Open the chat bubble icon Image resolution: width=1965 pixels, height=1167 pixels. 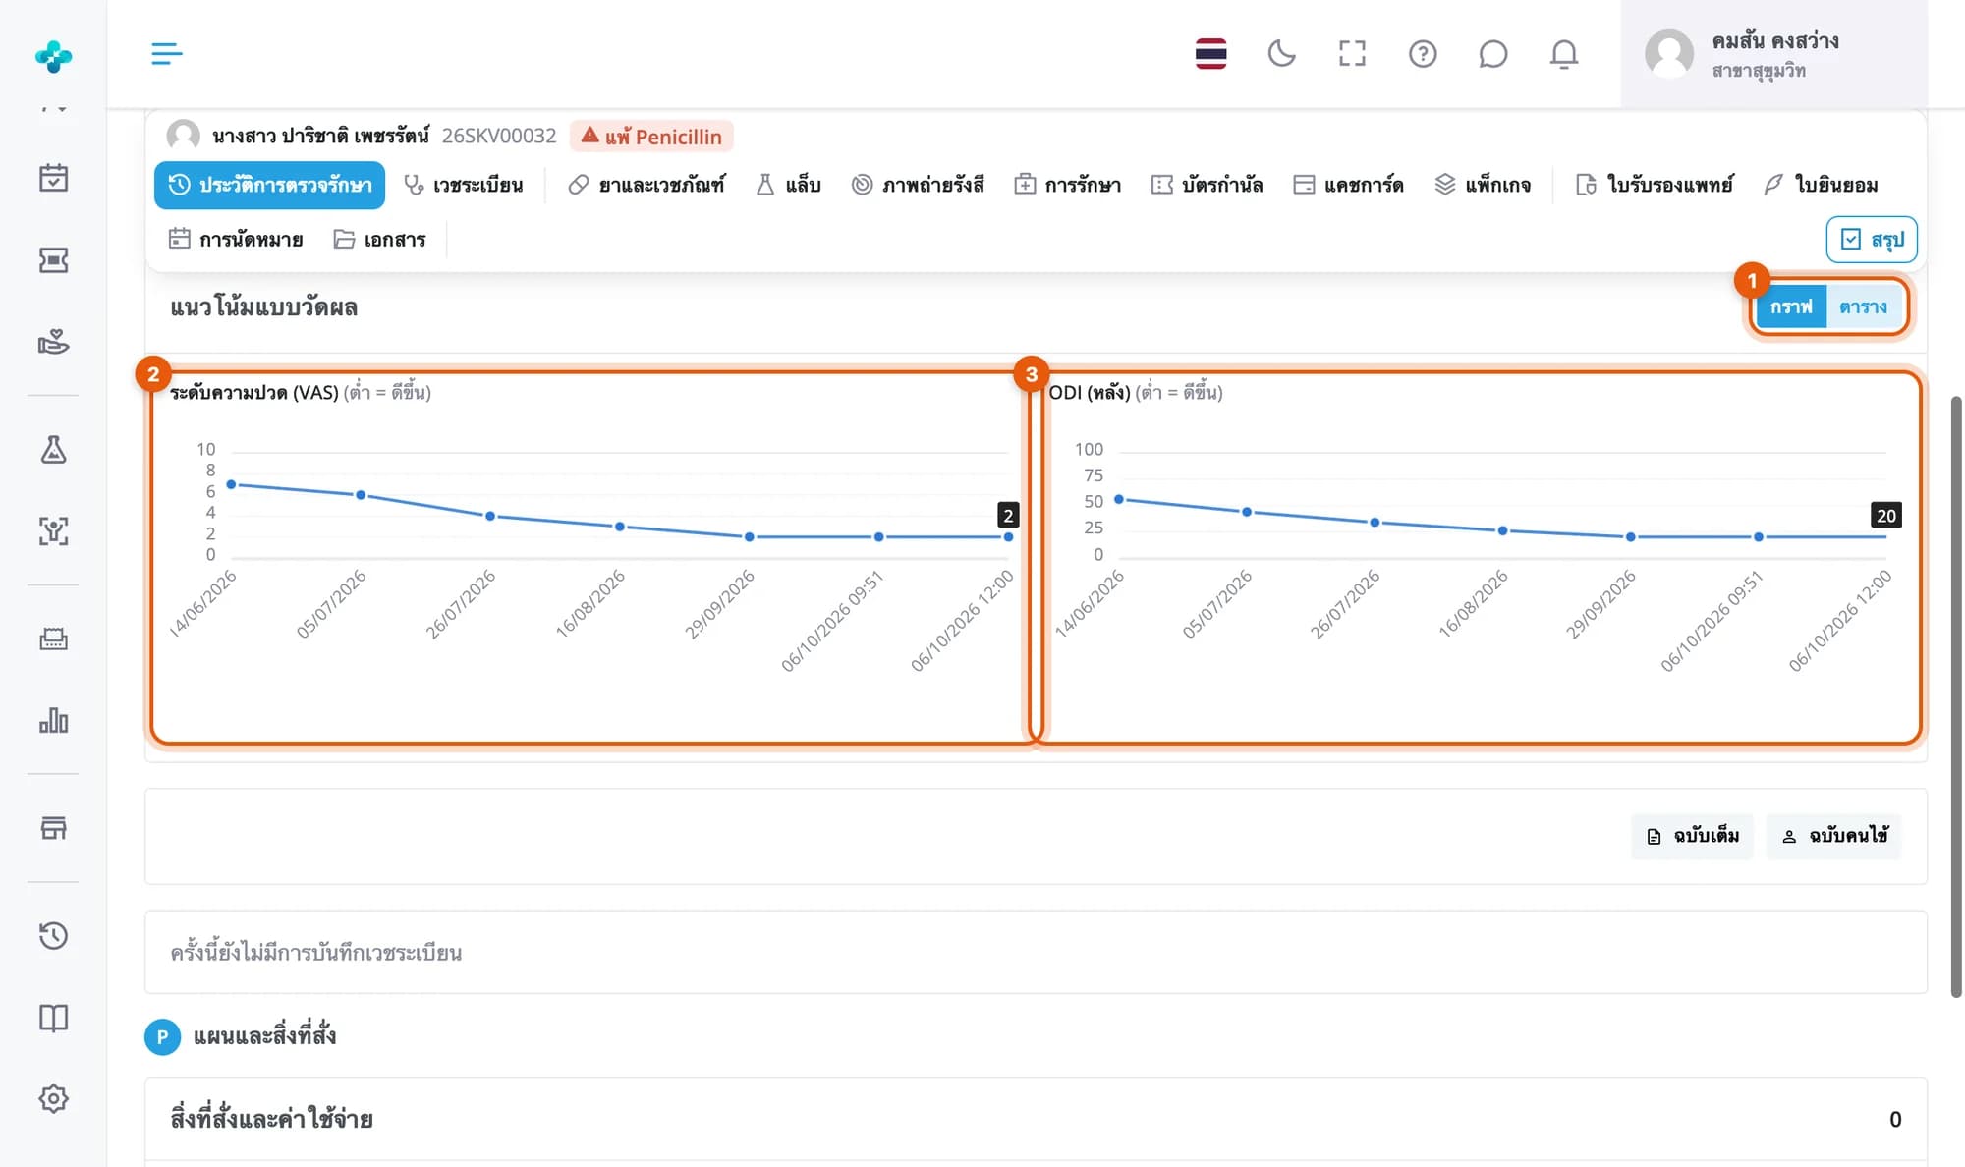(1493, 53)
